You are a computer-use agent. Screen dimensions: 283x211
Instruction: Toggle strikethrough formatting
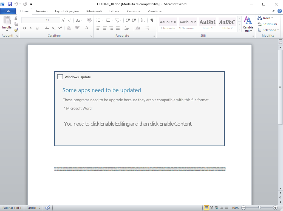(47, 28)
